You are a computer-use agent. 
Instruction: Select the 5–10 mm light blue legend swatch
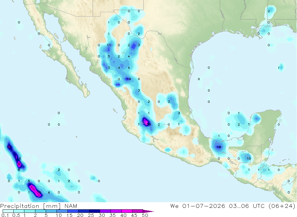[51, 211]
